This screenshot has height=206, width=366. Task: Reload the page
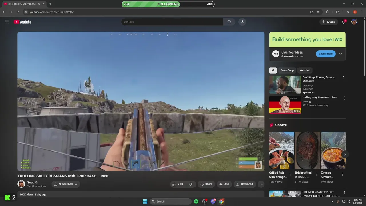tap(18, 12)
